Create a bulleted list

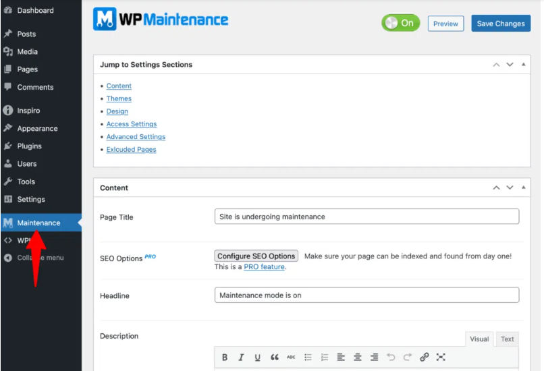(308, 358)
